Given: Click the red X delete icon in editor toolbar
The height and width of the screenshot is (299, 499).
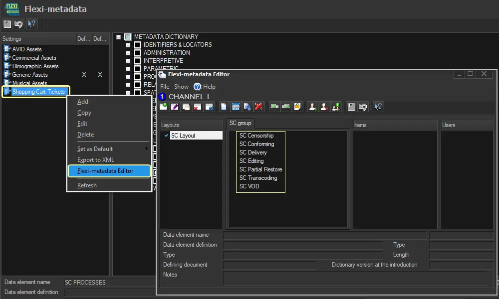Looking at the screenshot, I should [x=258, y=107].
